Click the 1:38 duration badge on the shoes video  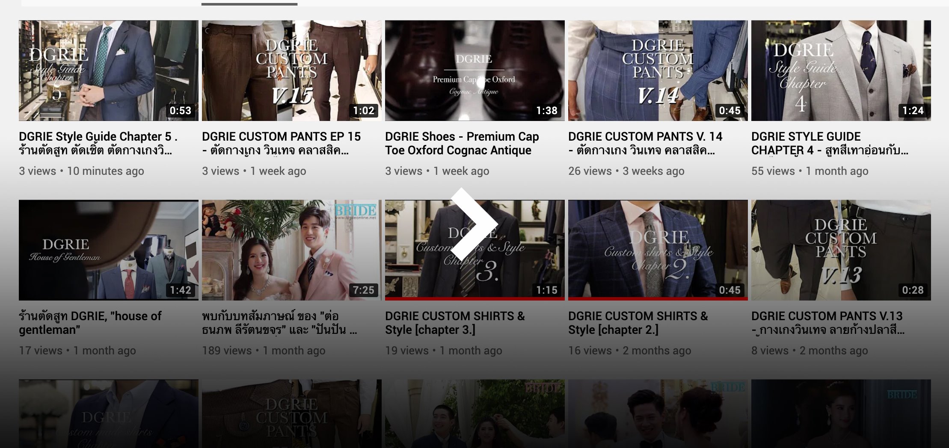click(546, 111)
